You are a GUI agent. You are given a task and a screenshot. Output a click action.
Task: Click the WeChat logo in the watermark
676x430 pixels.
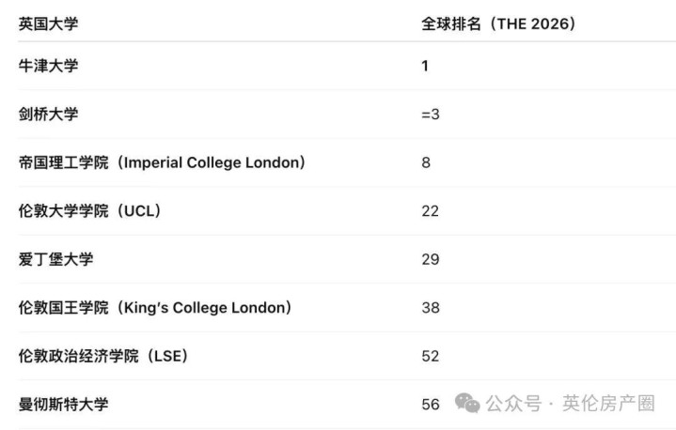(468, 403)
